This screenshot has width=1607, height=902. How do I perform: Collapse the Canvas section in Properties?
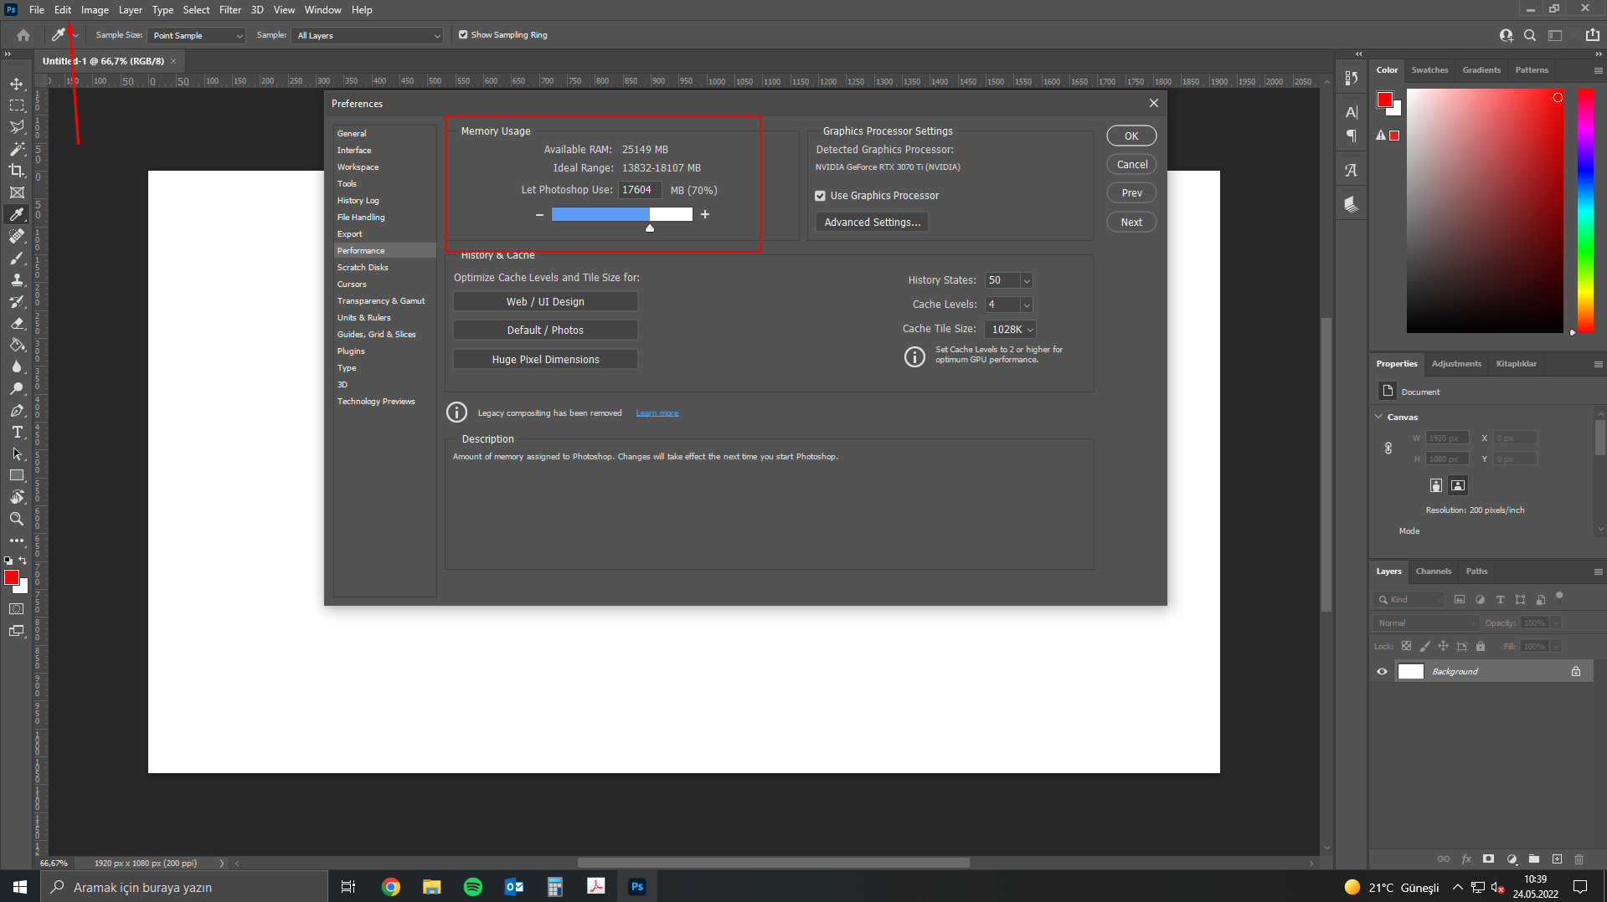pyautogui.click(x=1379, y=417)
